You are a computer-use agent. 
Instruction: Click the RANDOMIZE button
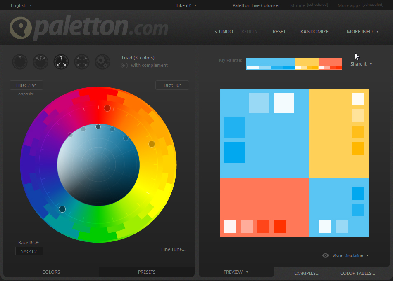(x=316, y=32)
